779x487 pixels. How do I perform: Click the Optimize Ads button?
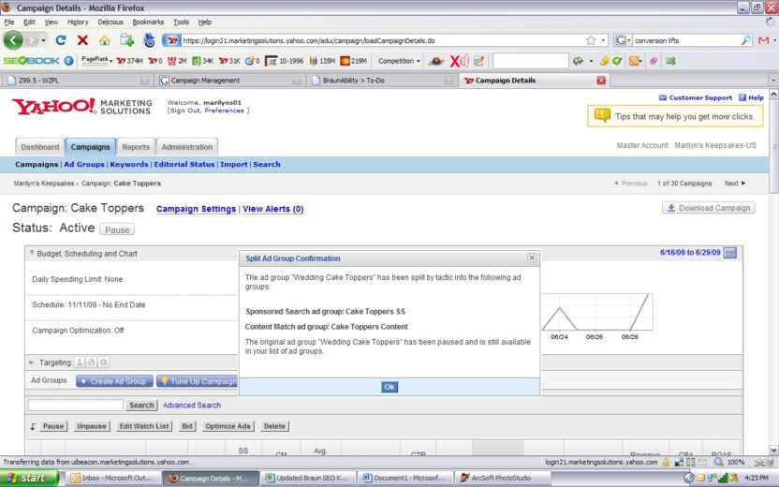coord(228,426)
